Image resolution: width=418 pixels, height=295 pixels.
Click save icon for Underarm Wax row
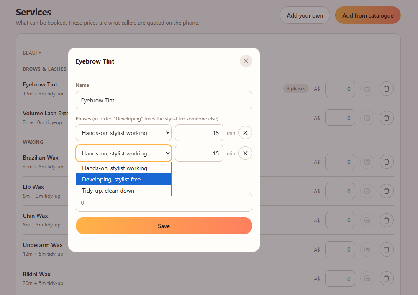[367, 249]
